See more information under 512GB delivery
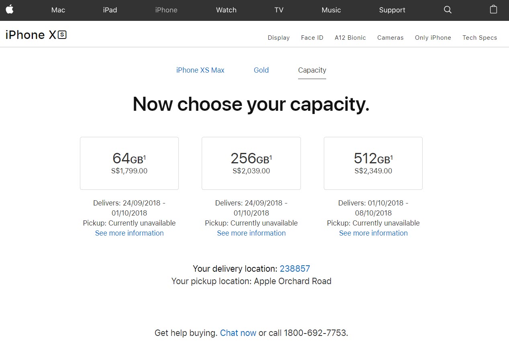The image size is (509, 358). [x=373, y=233]
